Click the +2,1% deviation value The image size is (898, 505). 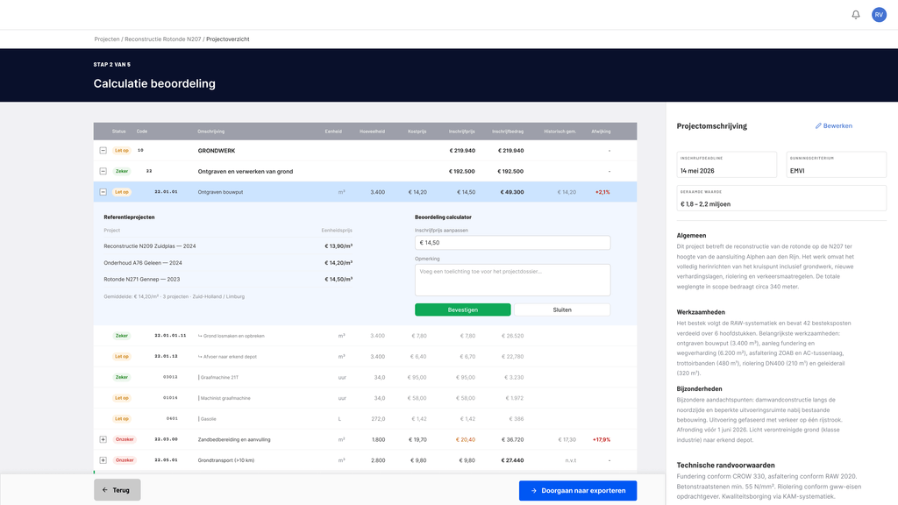pos(602,192)
